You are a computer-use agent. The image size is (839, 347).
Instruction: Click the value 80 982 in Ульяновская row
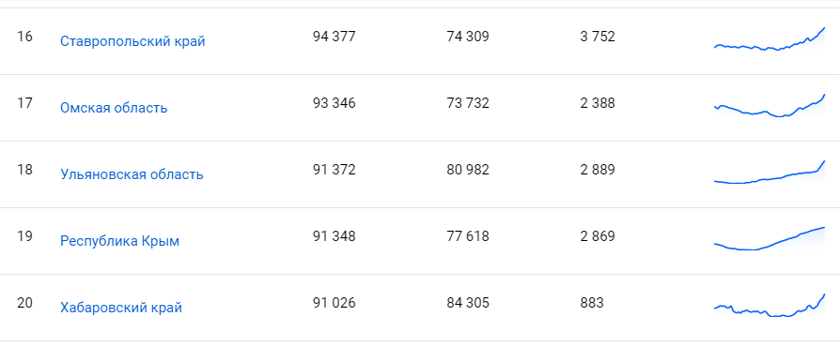click(468, 171)
